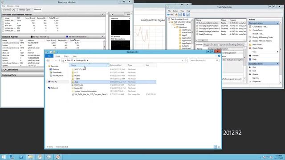
Task: Click Back button in File Explorer navigation
Action: tap(48, 60)
